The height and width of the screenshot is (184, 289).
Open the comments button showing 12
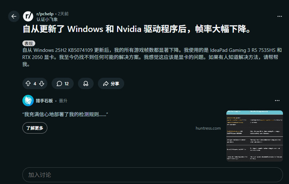[x=62, y=83]
